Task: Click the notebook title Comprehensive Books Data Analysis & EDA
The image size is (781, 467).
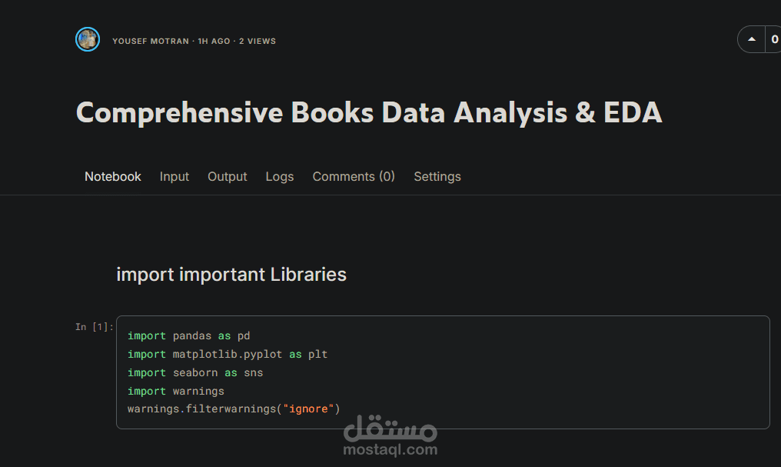Action: [369, 112]
